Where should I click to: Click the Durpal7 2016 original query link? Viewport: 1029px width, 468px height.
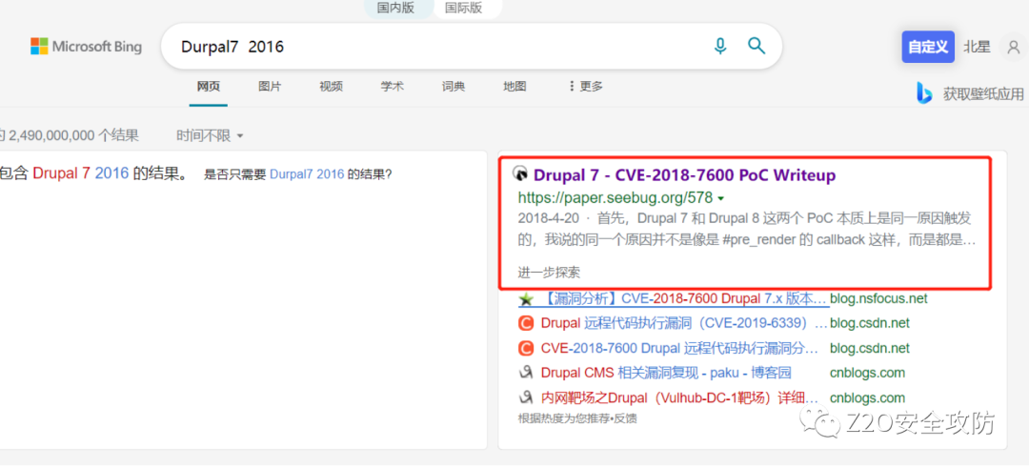point(307,174)
